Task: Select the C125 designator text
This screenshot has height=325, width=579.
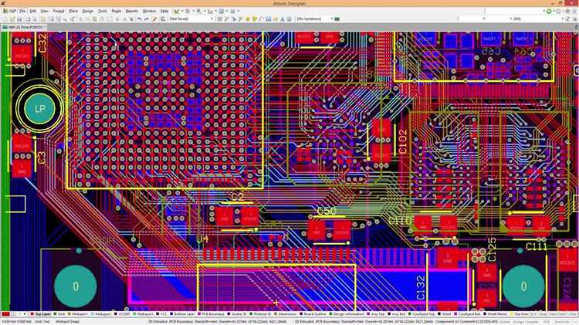Action: [x=492, y=249]
